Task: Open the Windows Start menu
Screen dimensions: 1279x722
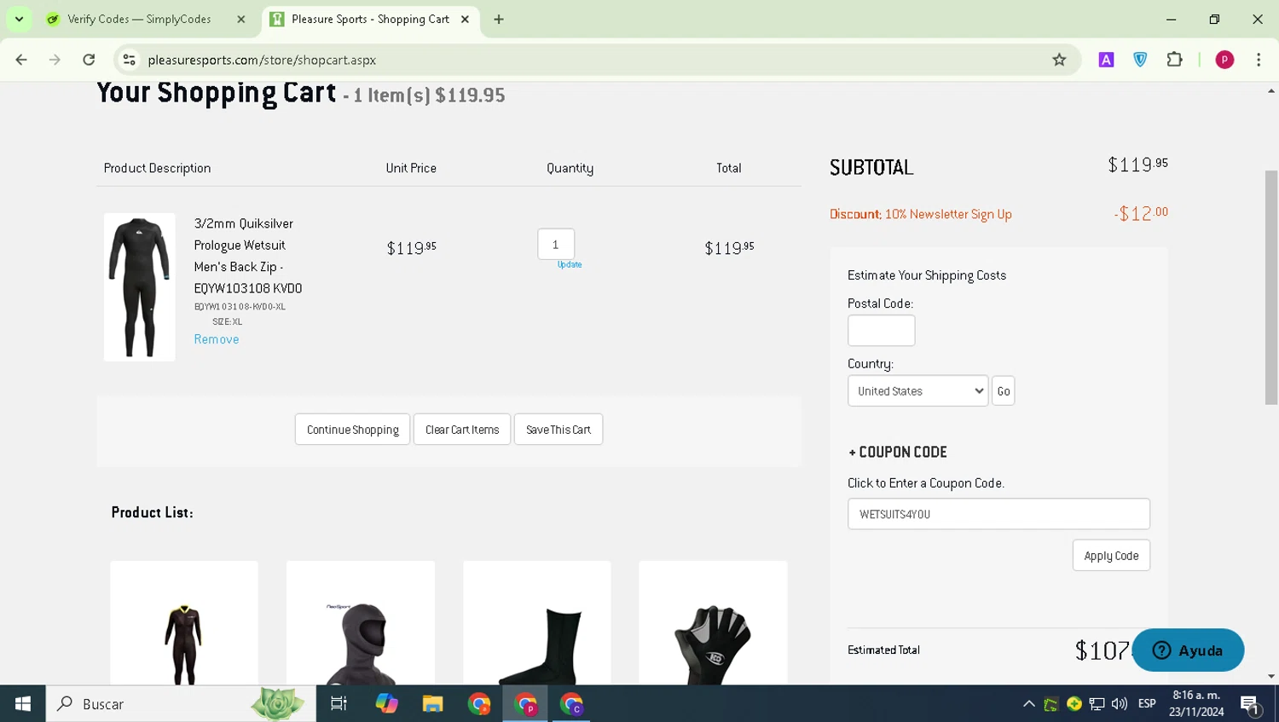Action: pyautogui.click(x=23, y=704)
